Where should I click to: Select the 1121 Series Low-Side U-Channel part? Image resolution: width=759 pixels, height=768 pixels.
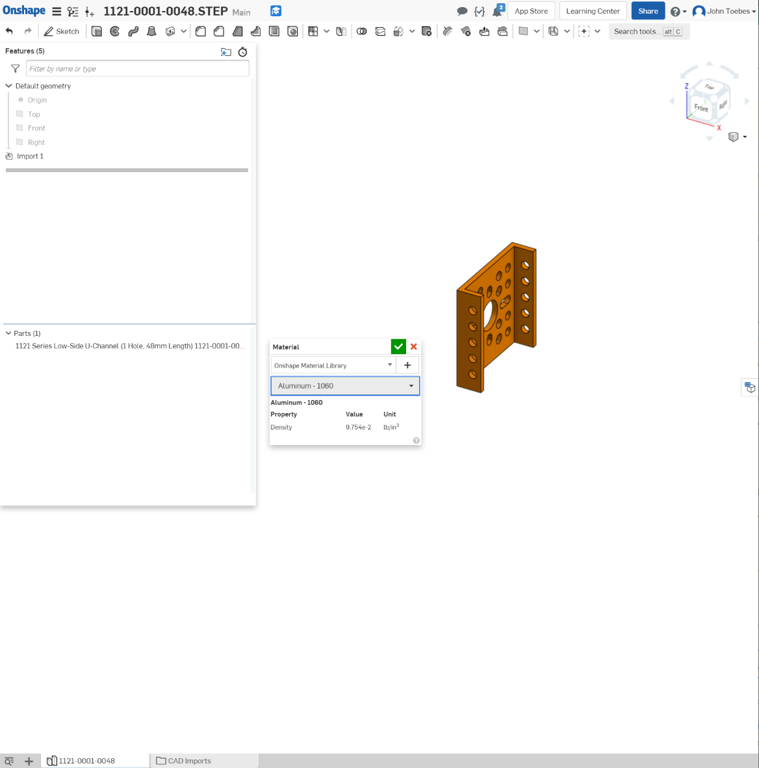(x=130, y=346)
